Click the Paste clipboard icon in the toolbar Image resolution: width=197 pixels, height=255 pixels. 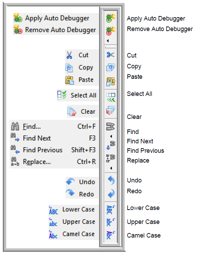point(111,82)
